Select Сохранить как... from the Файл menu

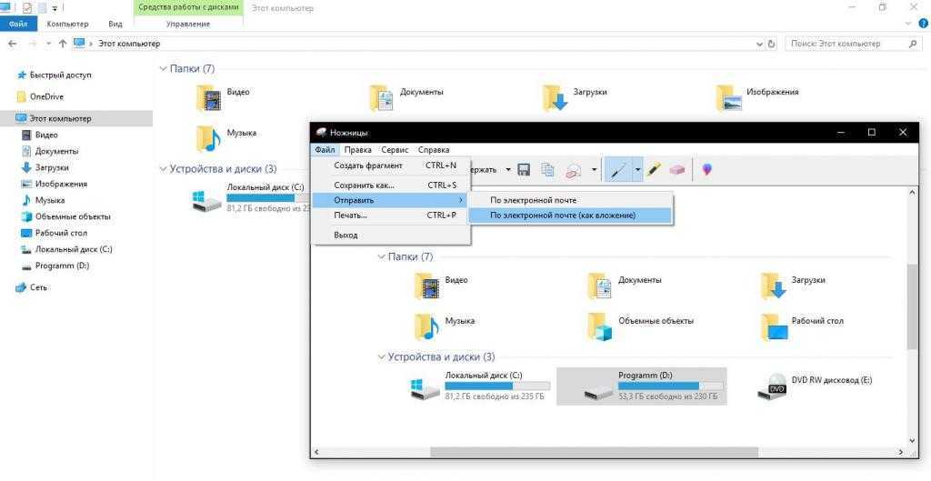[364, 185]
